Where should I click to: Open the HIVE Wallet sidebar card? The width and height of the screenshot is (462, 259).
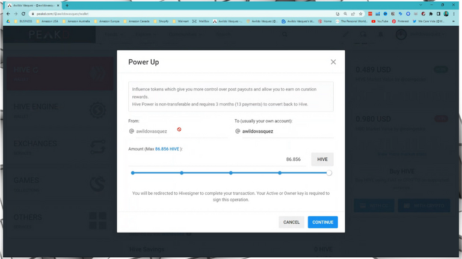(x=60, y=73)
